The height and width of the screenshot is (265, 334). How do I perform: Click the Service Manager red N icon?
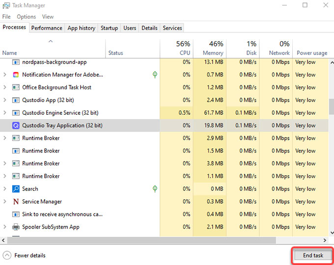16,202
